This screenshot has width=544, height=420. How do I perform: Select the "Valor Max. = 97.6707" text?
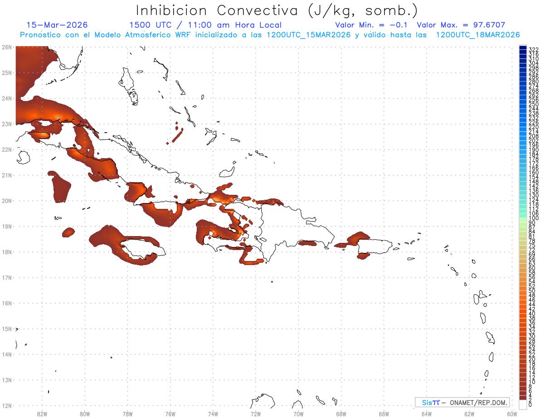coord(461,25)
